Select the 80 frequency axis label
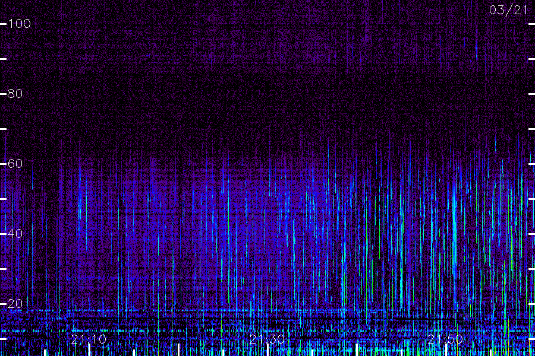 pyautogui.click(x=15, y=94)
